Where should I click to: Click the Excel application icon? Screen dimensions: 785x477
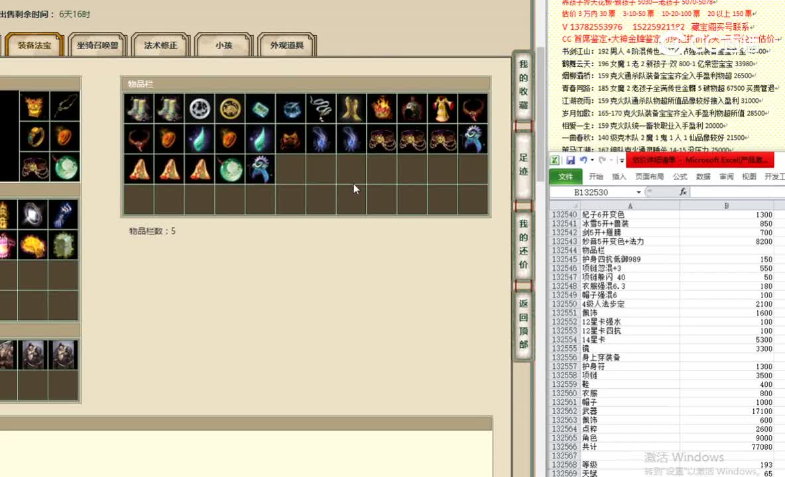click(x=555, y=160)
